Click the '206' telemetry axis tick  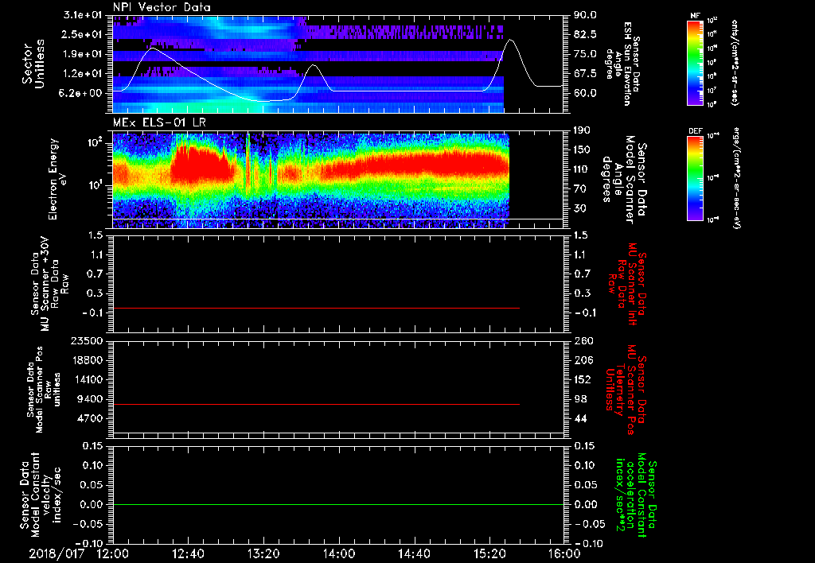[583, 360]
